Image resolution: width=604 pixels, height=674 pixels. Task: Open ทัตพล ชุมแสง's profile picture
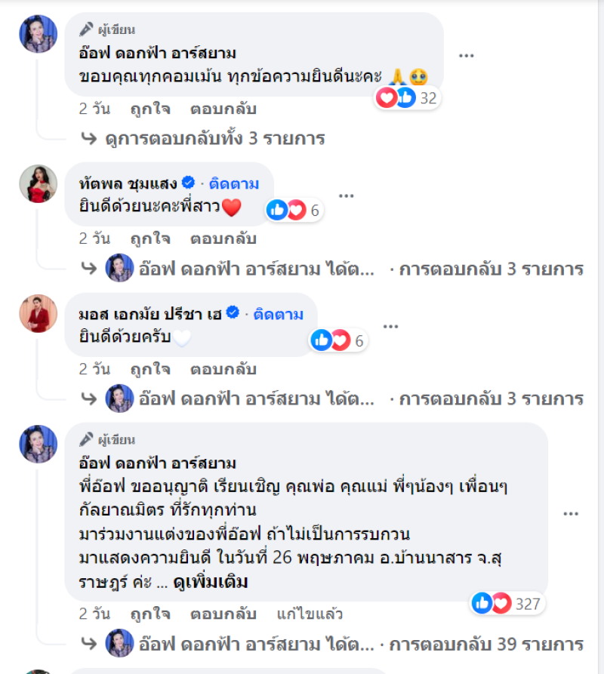[38, 183]
